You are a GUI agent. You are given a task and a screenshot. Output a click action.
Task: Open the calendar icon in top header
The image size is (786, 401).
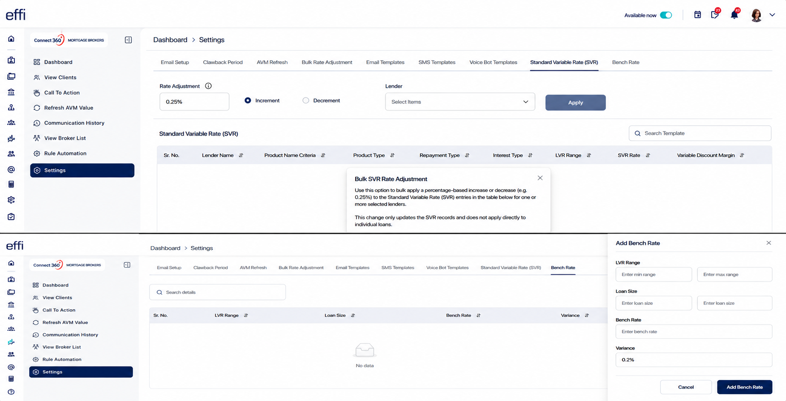click(697, 15)
